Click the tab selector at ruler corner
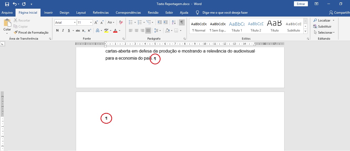 point(2,44)
